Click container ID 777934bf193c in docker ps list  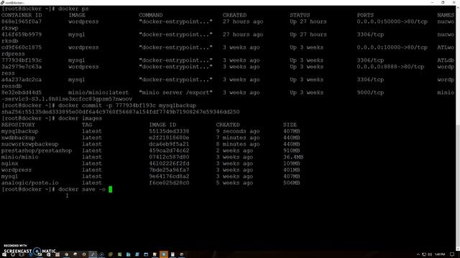pos(22,60)
